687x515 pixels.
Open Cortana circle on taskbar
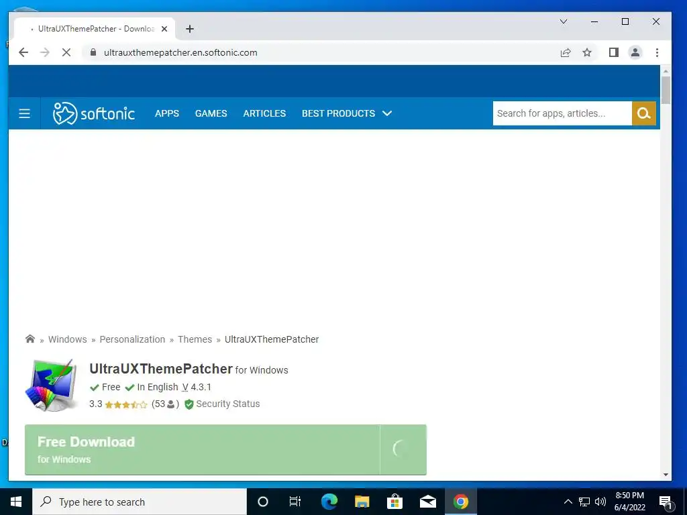(x=262, y=502)
